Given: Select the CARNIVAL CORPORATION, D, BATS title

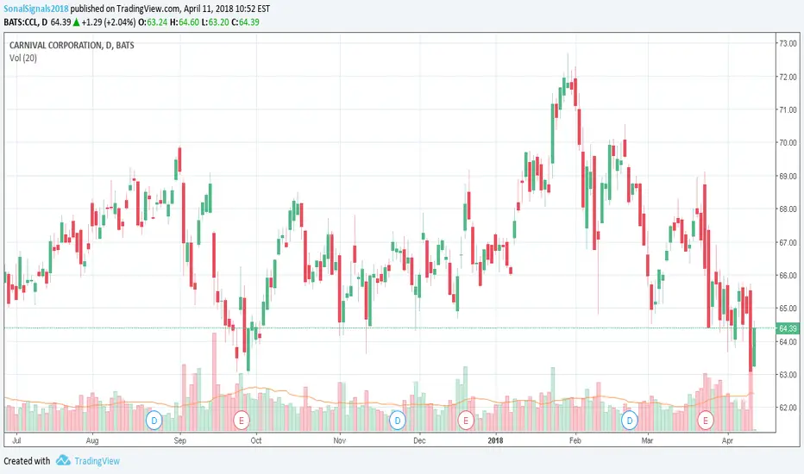Looking at the screenshot, I should click(x=72, y=45).
